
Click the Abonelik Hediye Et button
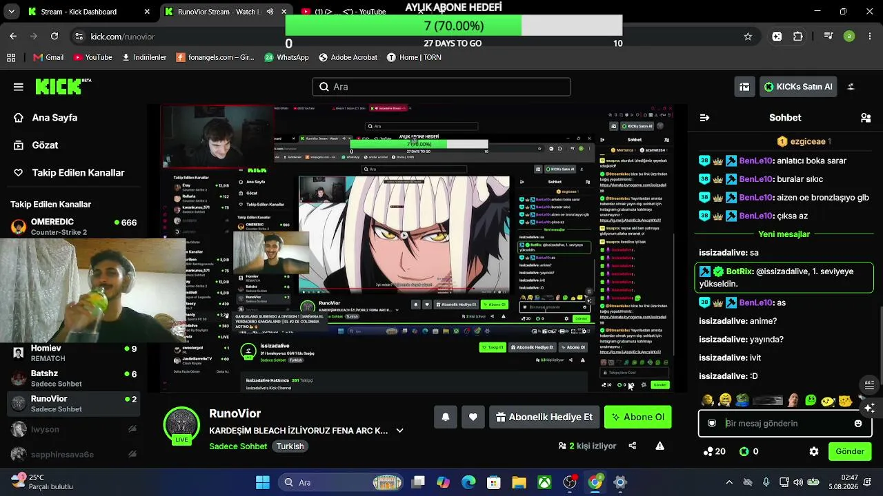(x=544, y=417)
